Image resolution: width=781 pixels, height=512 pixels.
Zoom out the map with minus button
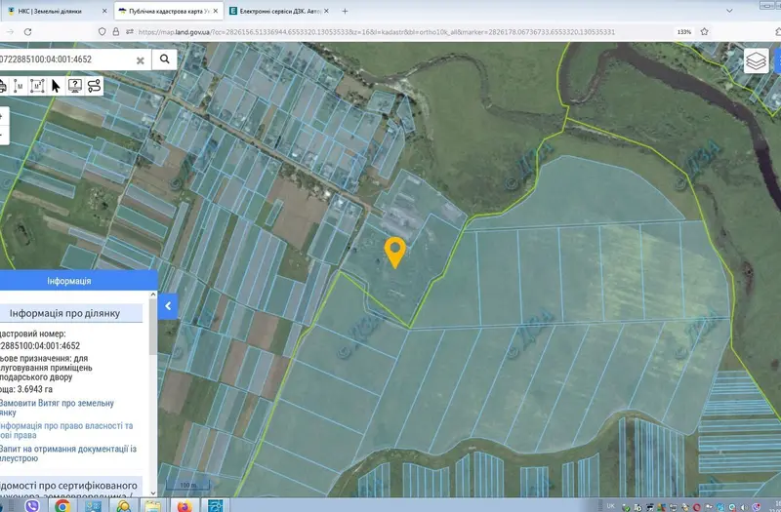click(x=3, y=135)
